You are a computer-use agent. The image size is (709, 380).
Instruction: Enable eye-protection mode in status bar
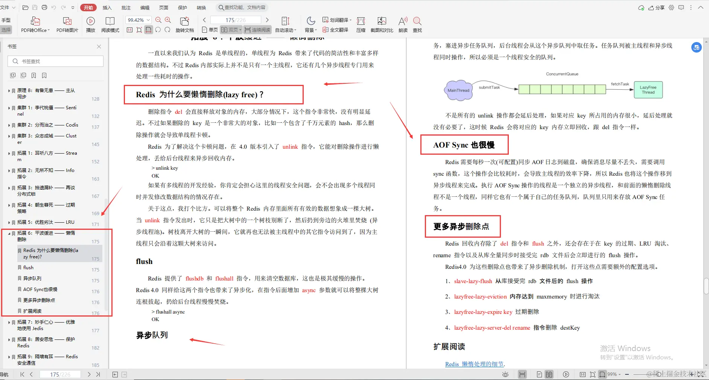point(505,374)
